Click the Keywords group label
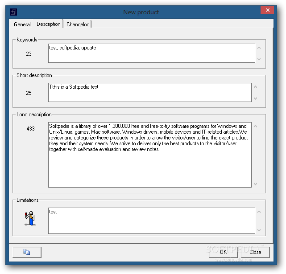 (27, 40)
